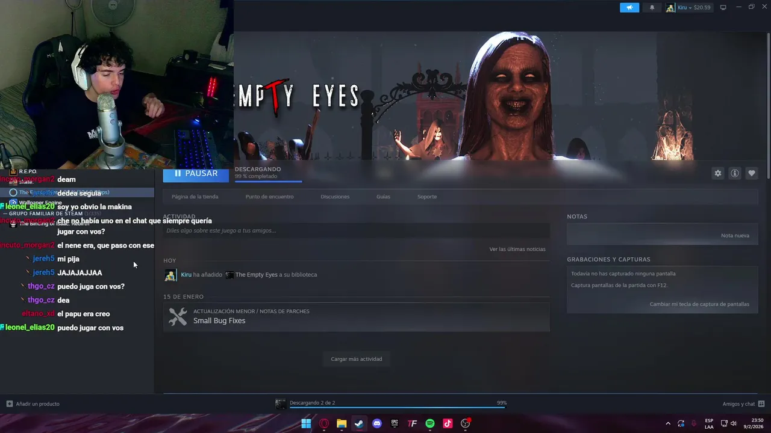Create a note with Nota nueva
771x433 pixels.
pos(735,236)
